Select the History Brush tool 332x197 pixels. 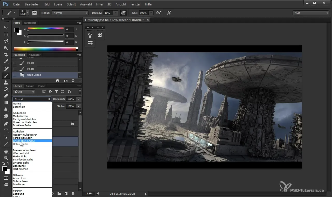coord(6,89)
